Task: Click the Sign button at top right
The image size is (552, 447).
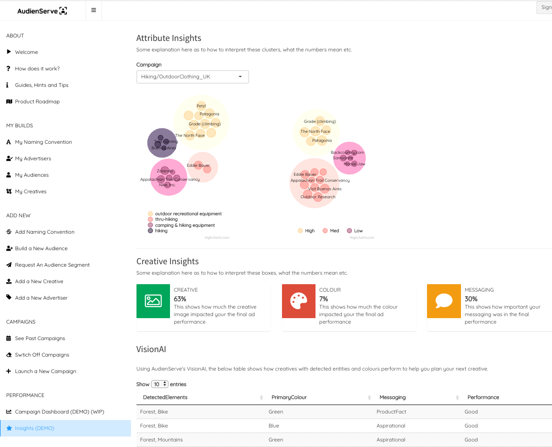Action: coord(544,7)
